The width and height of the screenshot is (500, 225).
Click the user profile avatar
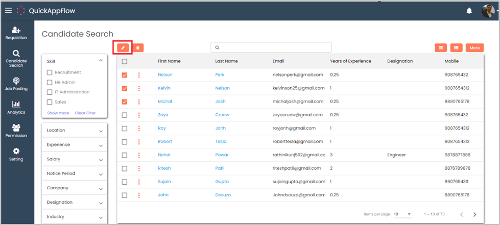point(488,11)
